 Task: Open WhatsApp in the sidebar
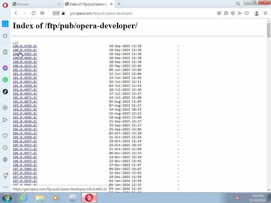tap(5, 80)
